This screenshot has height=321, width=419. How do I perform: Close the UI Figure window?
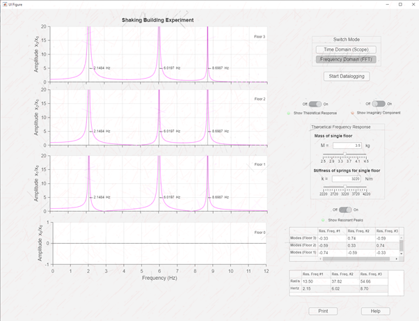tap(413, 4)
